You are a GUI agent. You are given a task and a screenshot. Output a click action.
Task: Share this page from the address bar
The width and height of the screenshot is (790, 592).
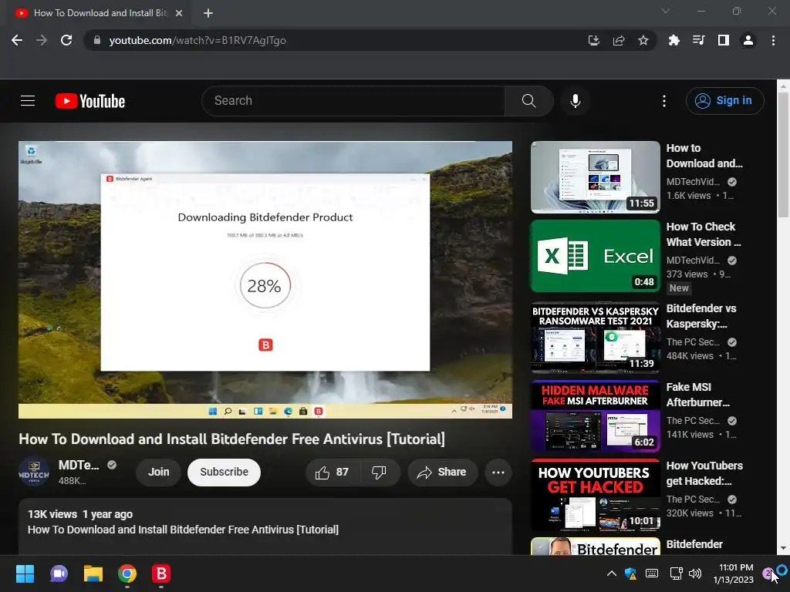[618, 40]
